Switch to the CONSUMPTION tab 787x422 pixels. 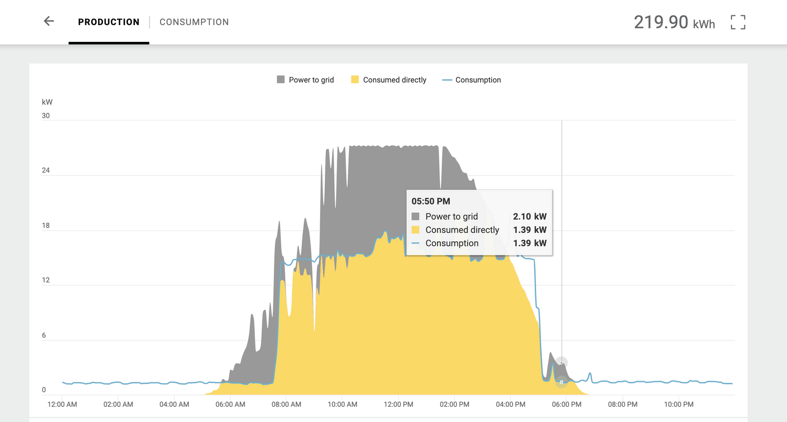coord(194,22)
